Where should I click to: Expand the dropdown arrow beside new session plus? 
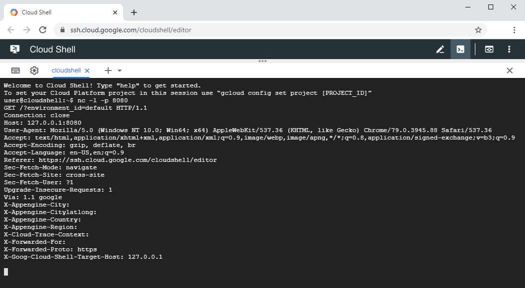[x=120, y=71]
